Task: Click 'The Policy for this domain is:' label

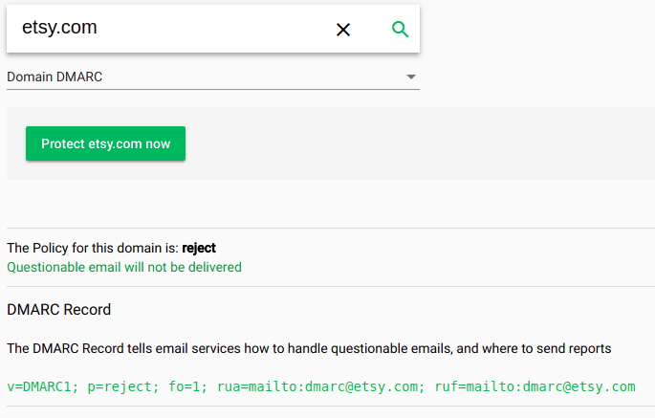Action: click(x=93, y=248)
